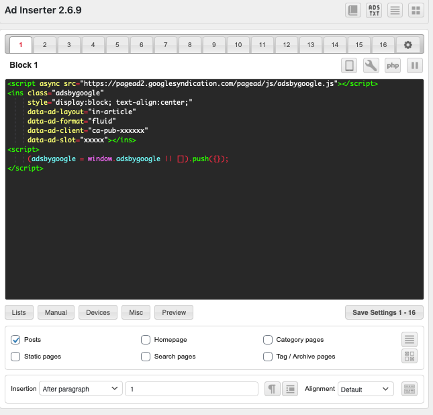433x415 pixels.
Task: Open the Insertion dropdown After paragraph
Action: (x=81, y=389)
